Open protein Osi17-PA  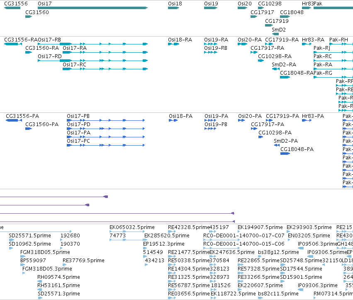[78, 133]
